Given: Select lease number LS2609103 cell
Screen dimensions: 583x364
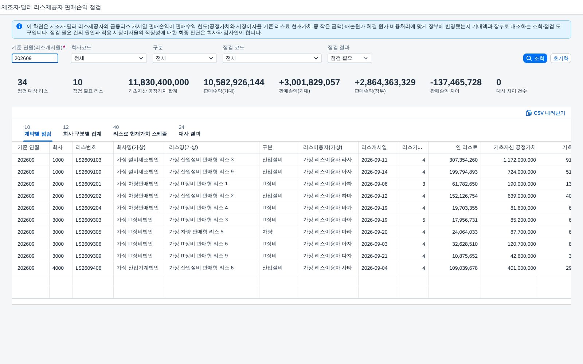Looking at the screenshot, I should [93, 160].
